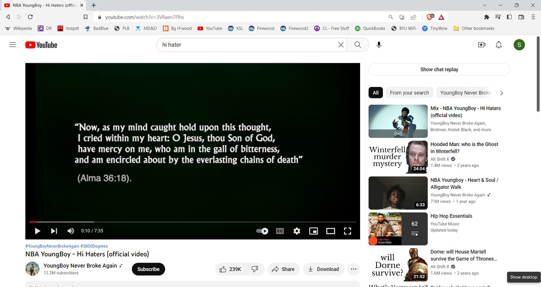Open YoungBoy Never Broke Again channel name
The width and height of the screenshot is (541, 287).
click(80, 266)
